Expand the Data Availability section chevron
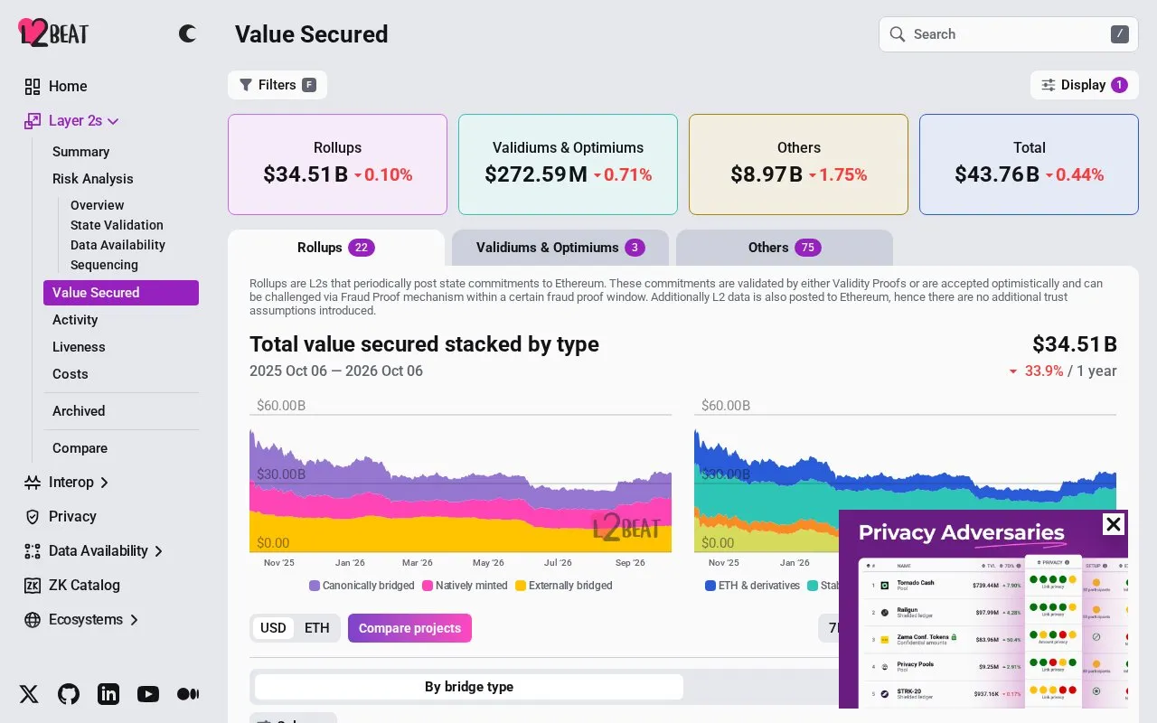 159,551
